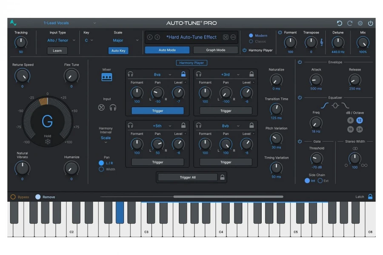Open the +3rd interval dropdown
The height and width of the screenshot is (255, 383).
tap(230, 74)
